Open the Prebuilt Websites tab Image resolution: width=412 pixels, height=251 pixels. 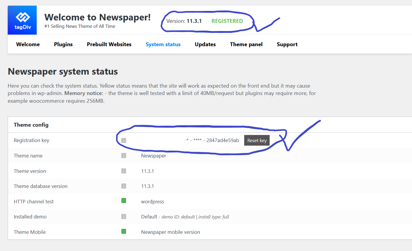coord(109,44)
